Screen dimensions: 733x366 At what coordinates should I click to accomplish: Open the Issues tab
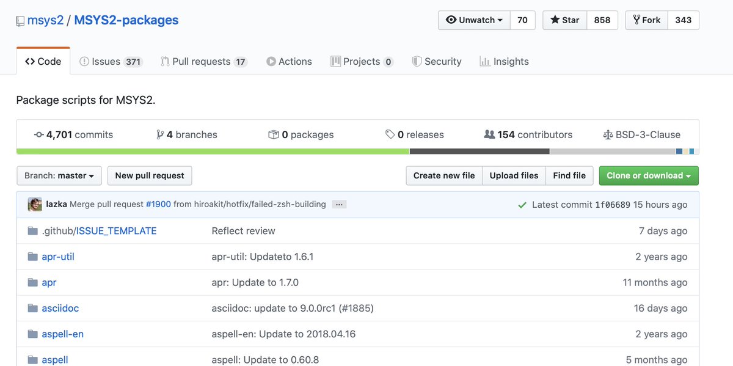(111, 61)
